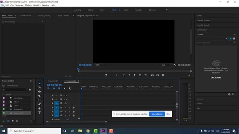Open Lumetri Color panel
Screen dimensions: 239x134
[202, 30]
